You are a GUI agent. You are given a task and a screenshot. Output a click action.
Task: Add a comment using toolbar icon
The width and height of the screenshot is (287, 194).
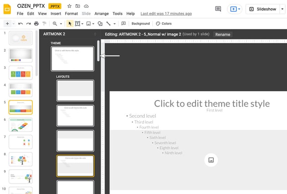coord(123,24)
